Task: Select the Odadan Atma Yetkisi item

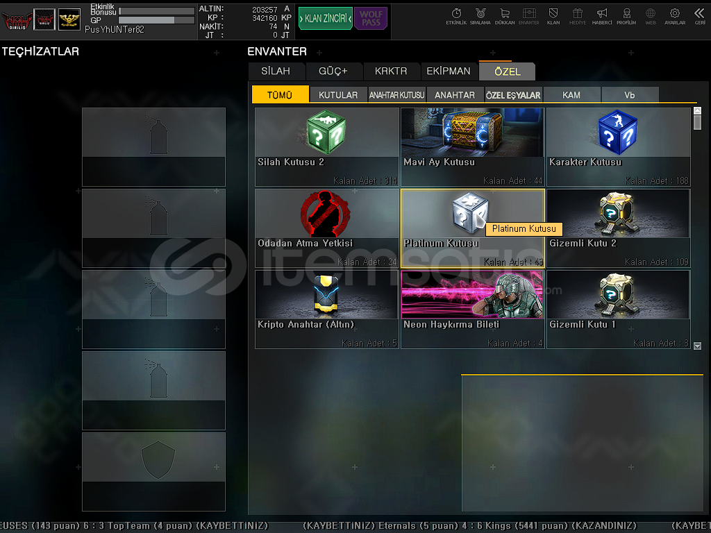Action: [x=326, y=228]
